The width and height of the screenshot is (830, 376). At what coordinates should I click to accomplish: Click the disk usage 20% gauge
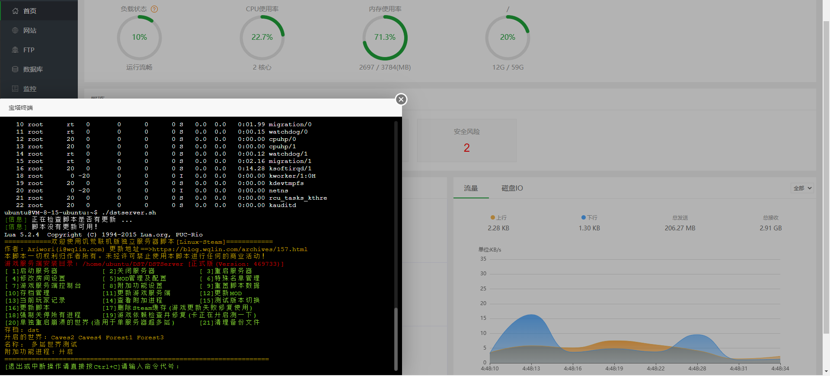[x=508, y=38]
